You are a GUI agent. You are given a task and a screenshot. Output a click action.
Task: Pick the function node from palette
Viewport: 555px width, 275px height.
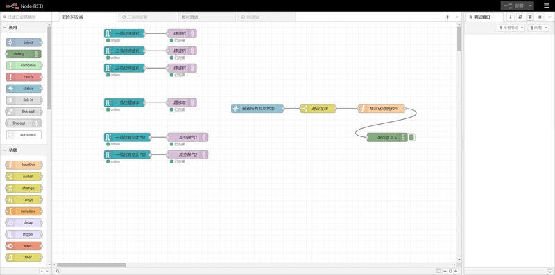tap(24, 165)
